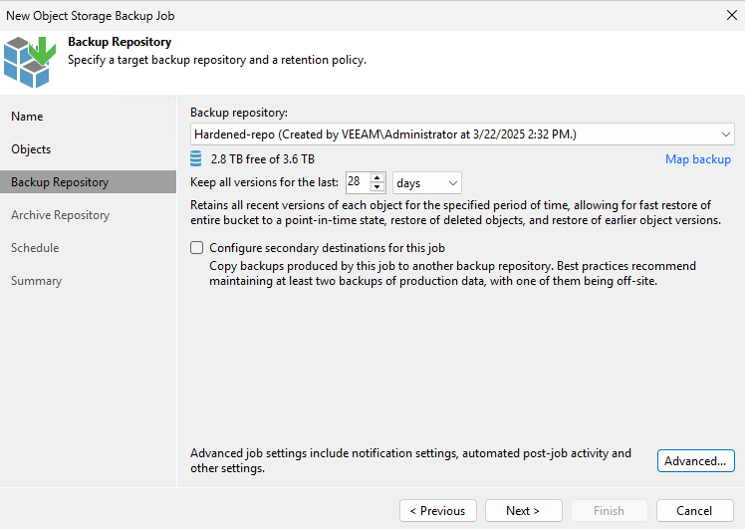The image size is (745, 529).
Task: Go to the Name wizard step
Action: tap(27, 117)
